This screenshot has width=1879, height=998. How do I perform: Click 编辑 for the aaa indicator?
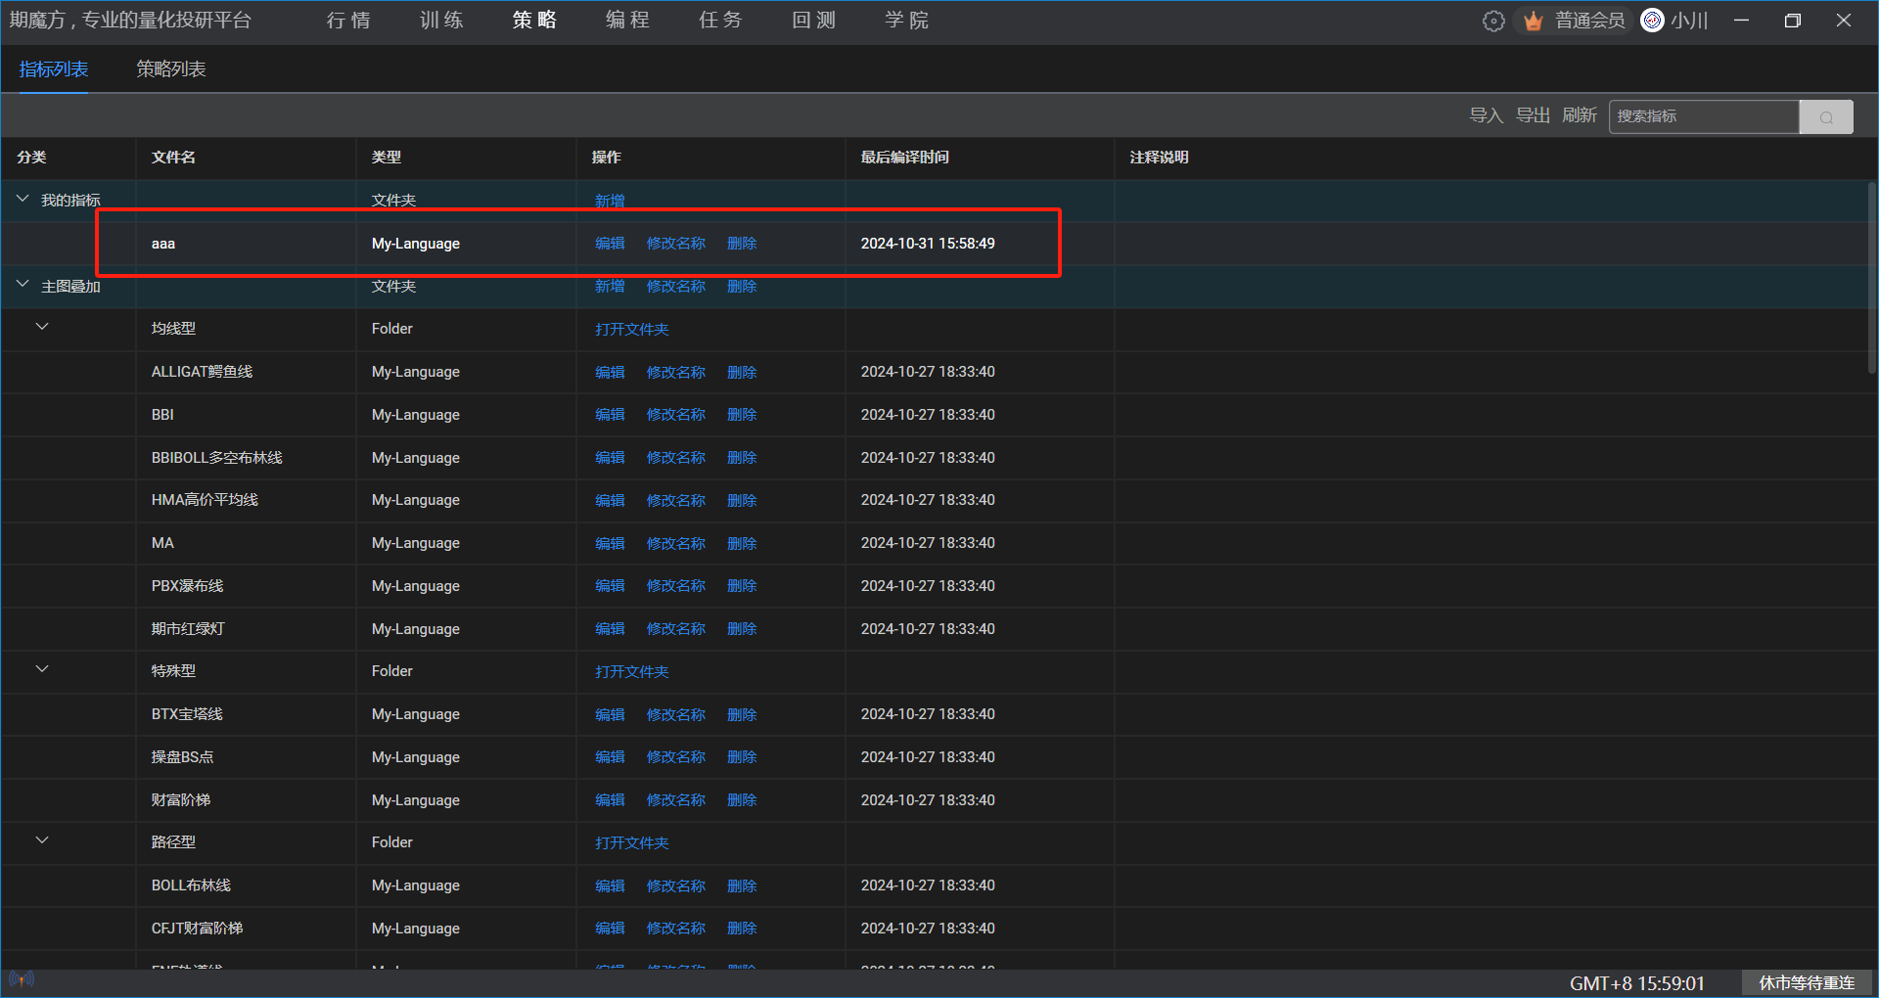(610, 244)
